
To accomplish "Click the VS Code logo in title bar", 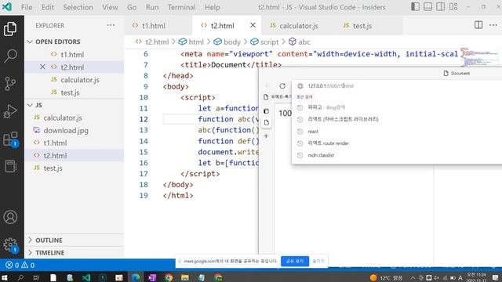I will point(7,7).
